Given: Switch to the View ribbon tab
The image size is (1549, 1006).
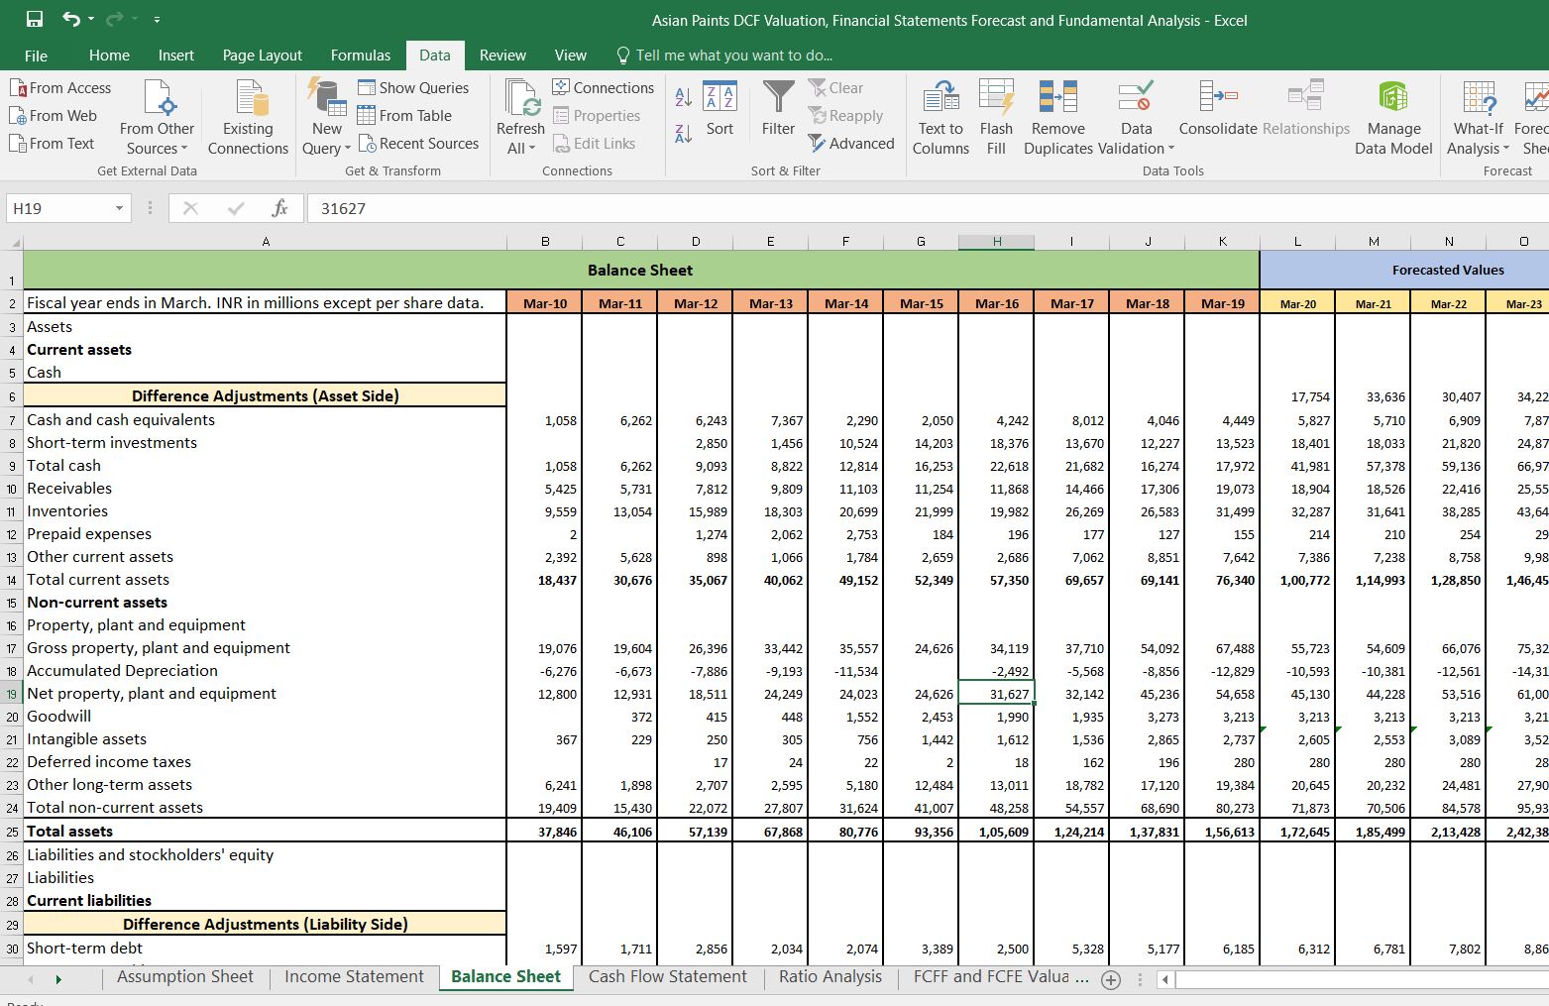Looking at the screenshot, I should (x=571, y=55).
